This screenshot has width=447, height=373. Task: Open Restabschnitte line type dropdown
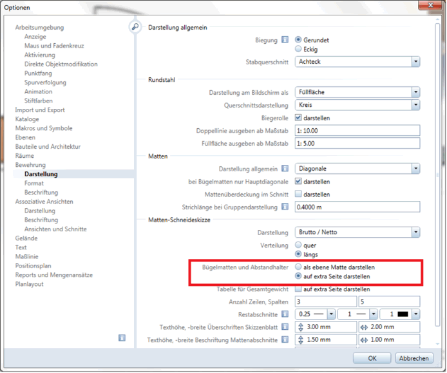pos(374,314)
